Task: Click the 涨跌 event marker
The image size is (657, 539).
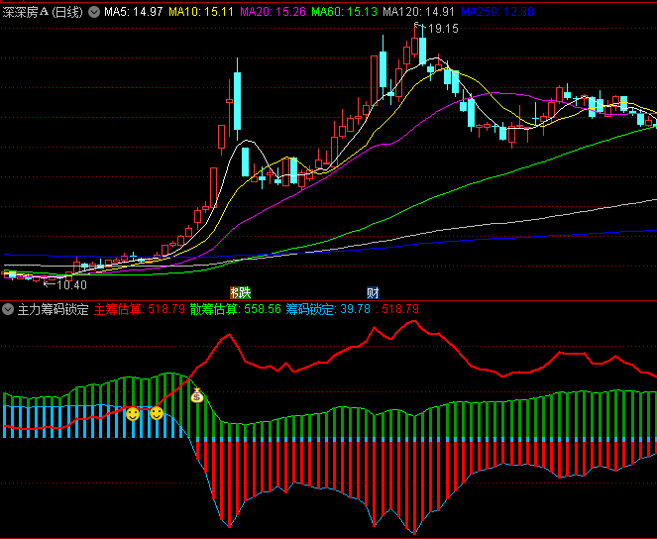Action: point(240,292)
